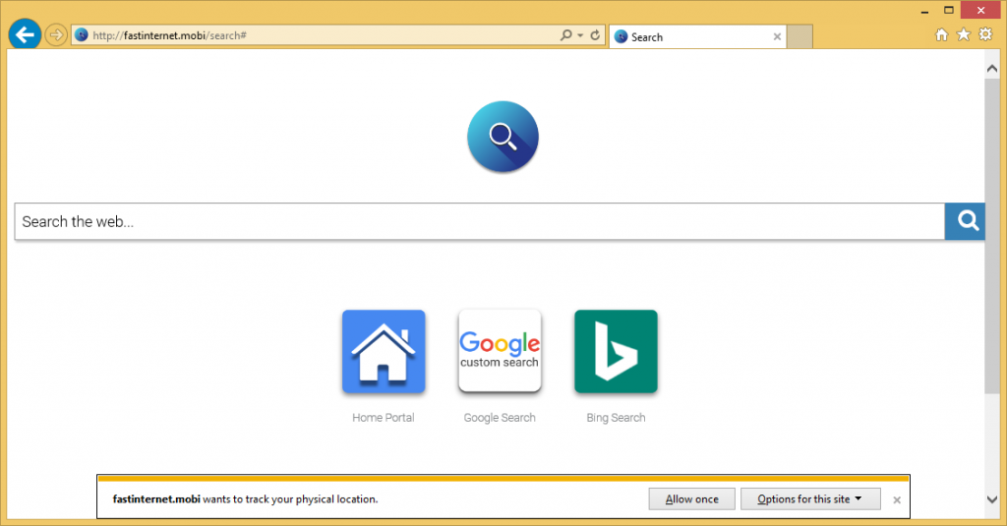Click the blue magnifier search button
The width and height of the screenshot is (1007, 526).
[965, 221]
